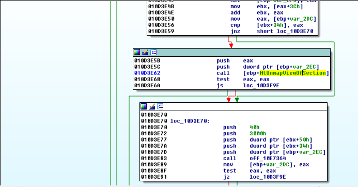358x187 pixels.
Task: Click the 3000h operand
Action: coord(258,133)
